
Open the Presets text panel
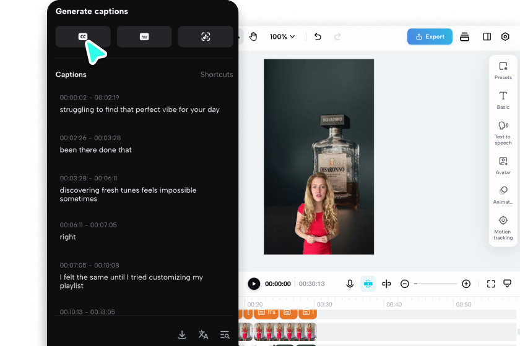point(503,71)
